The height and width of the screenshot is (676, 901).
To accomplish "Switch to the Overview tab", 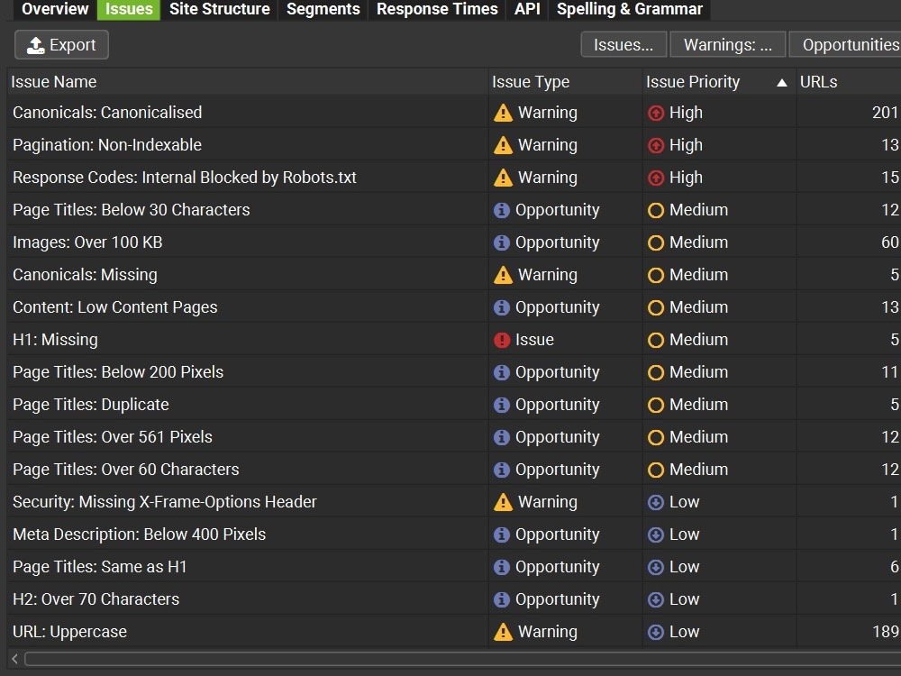I will 55,9.
